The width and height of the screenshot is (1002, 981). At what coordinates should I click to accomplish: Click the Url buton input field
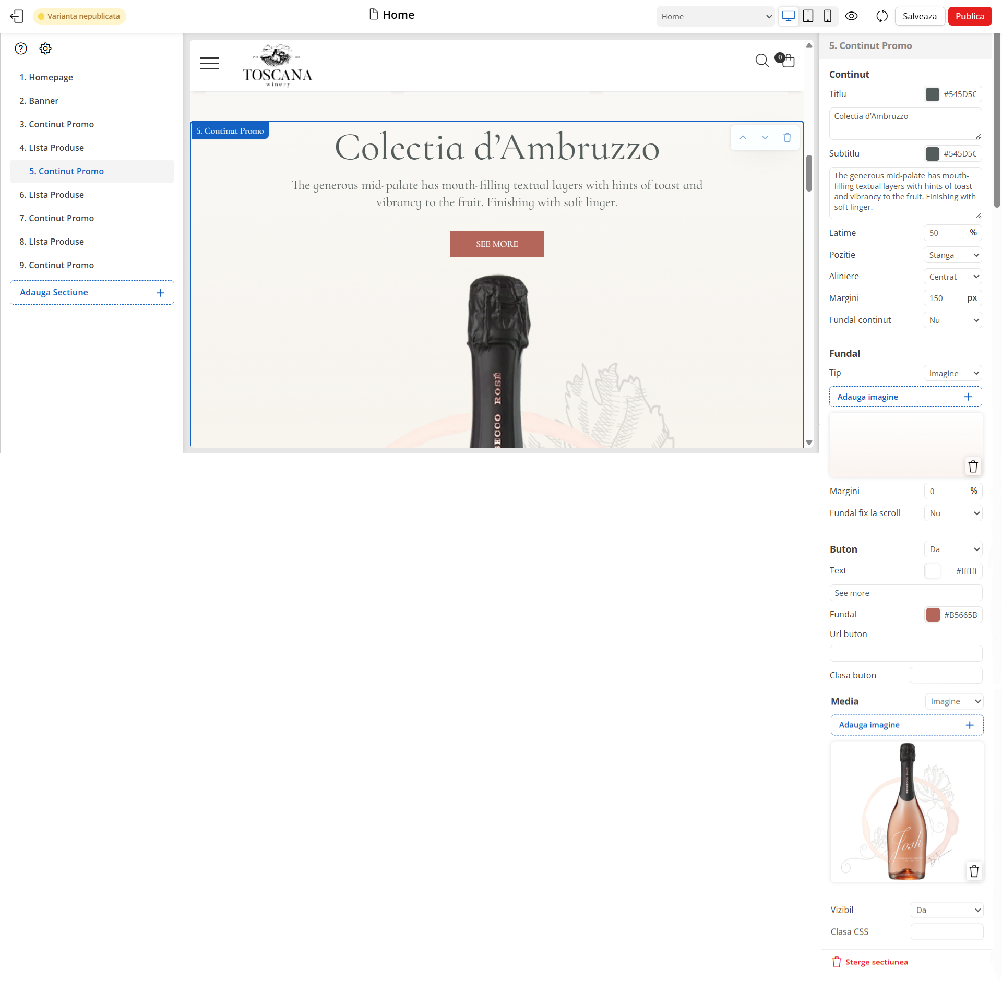(905, 653)
